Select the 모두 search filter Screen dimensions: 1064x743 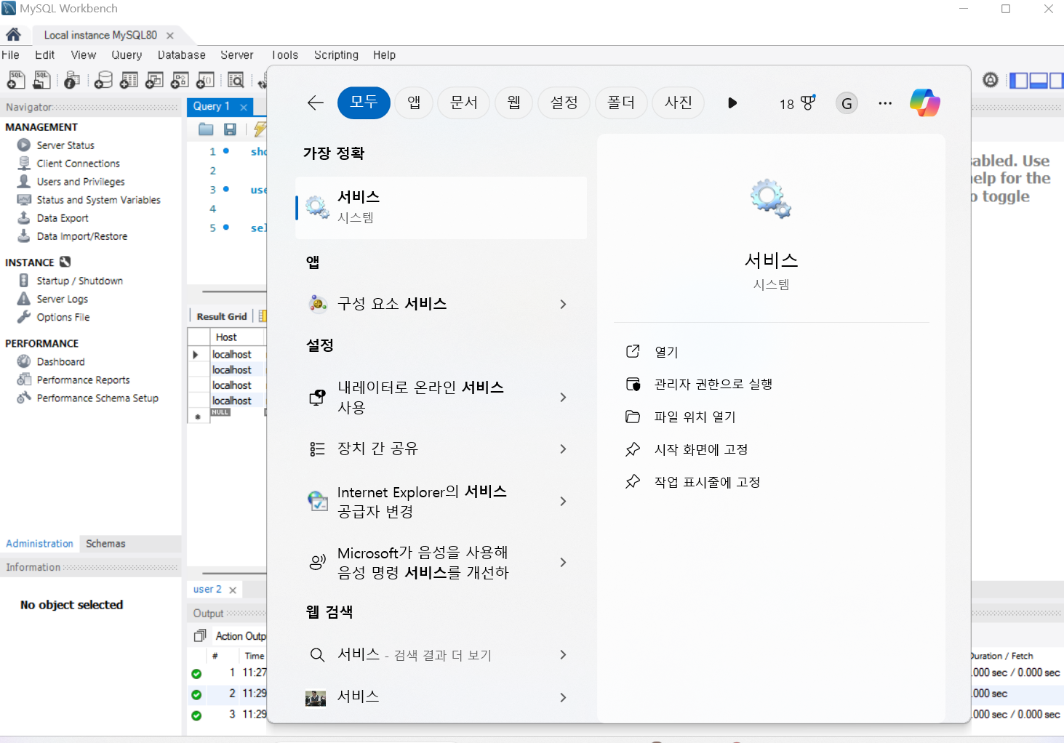pyautogui.click(x=364, y=103)
